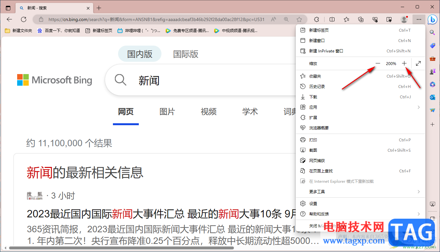Open sidebar Tools briefcase icon
Screen dimensions: 440x252
[433, 59]
